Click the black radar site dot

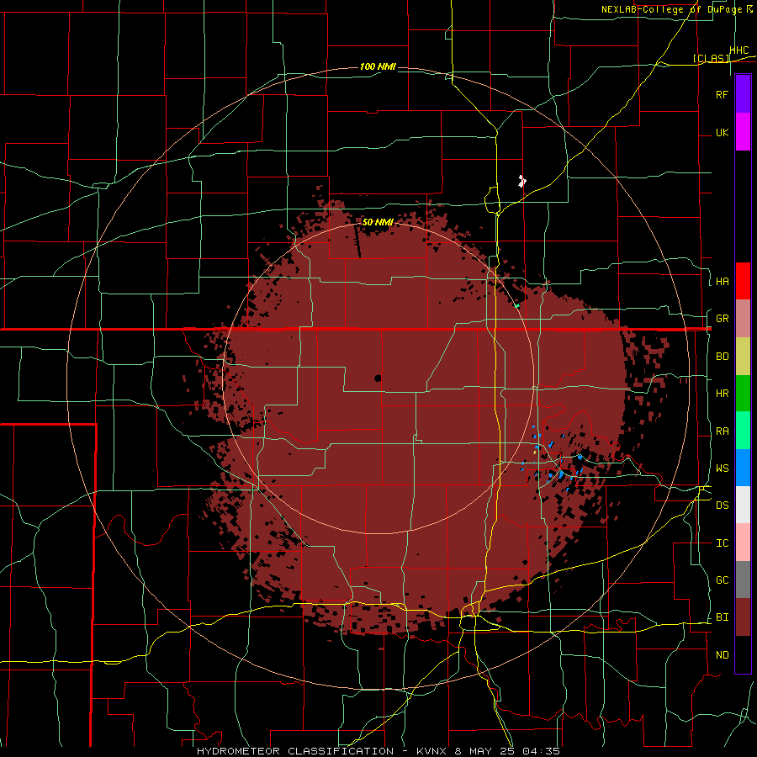[378, 378]
